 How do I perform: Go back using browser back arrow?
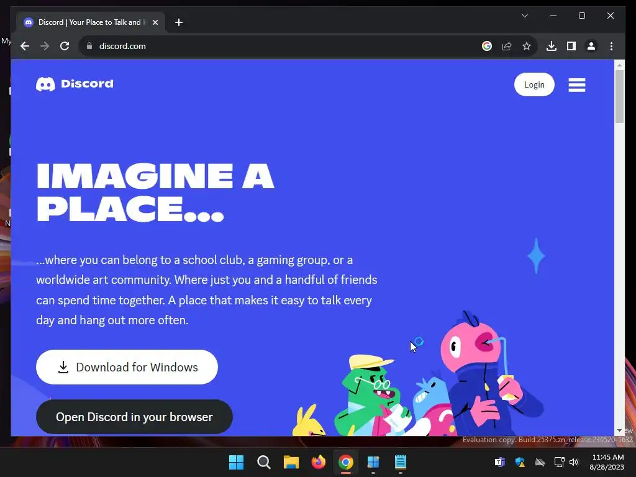pyautogui.click(x=25, y=46)
